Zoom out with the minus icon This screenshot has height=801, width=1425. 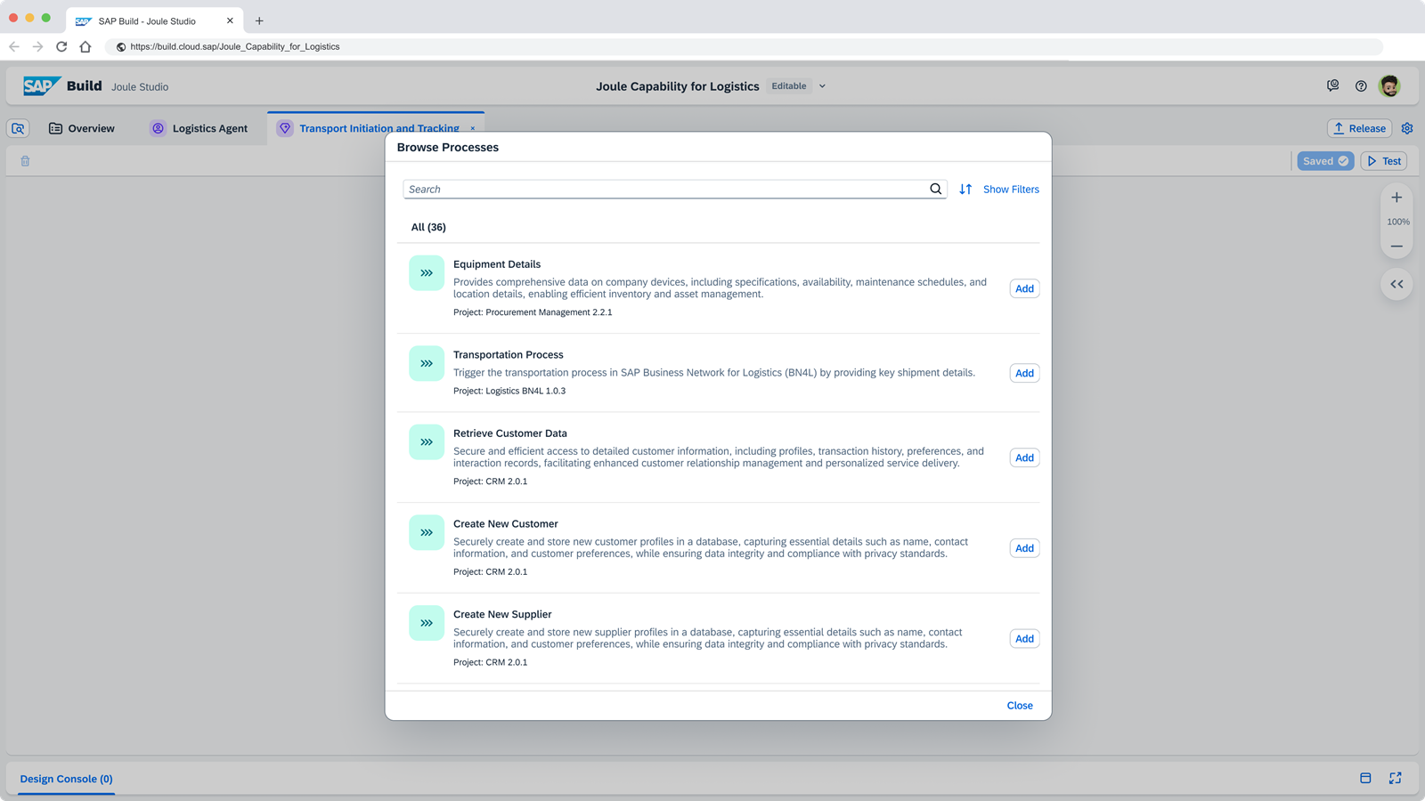(1396, 246)
